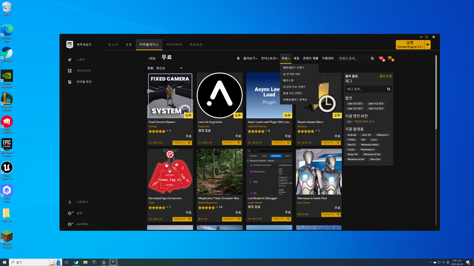Click Epic Games Launcher in the taskbar

coord(113,262)
